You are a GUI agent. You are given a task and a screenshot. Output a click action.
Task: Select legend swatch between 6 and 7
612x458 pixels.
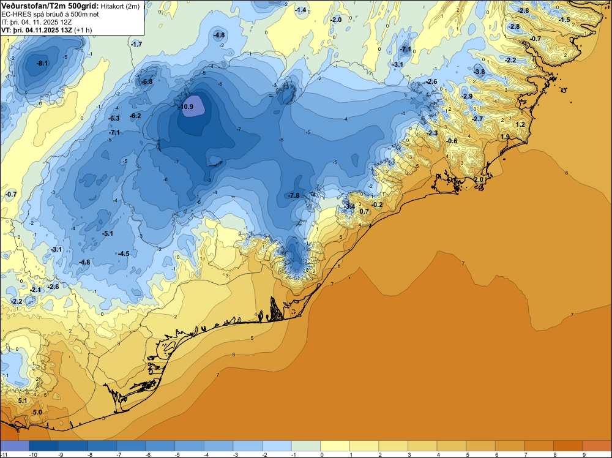[x=510, y=446]
